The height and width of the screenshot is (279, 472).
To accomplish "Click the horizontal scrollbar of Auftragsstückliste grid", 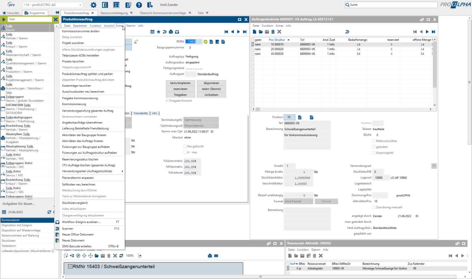I will pos(342,109).
